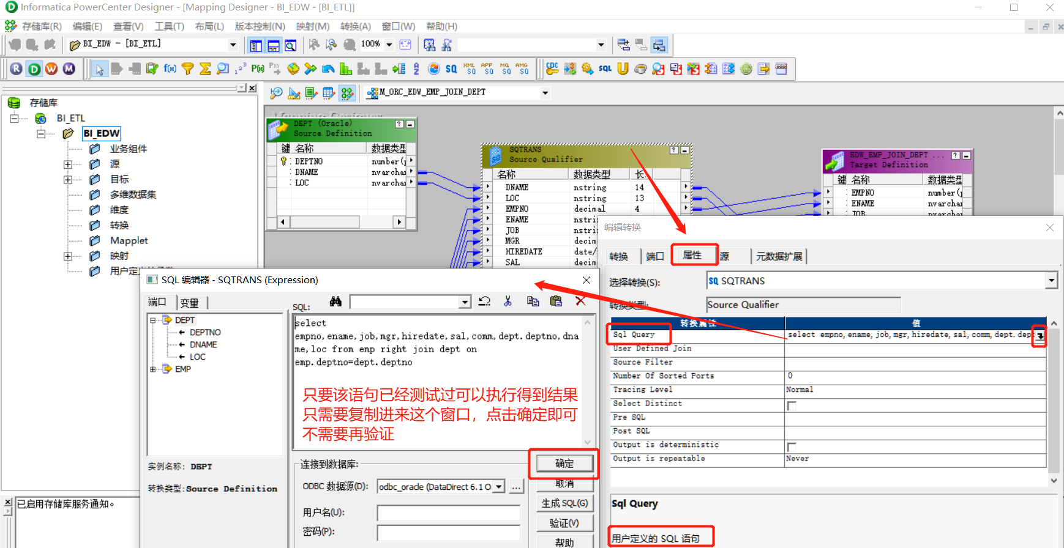Switch to the 属性 tab
Viewport: 1064px width, 548px height.
[694, 255]
